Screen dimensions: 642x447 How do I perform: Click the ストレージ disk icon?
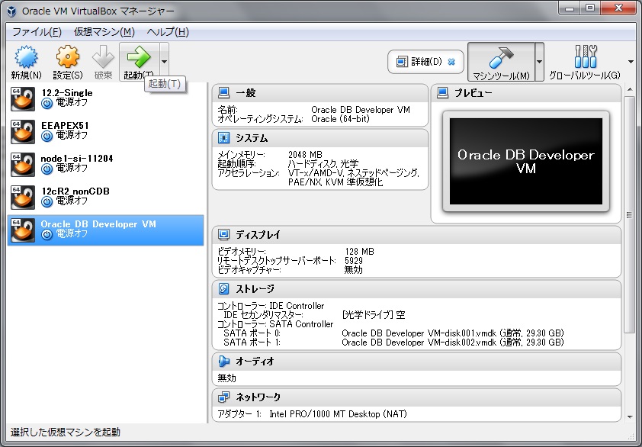click(223, 289)
